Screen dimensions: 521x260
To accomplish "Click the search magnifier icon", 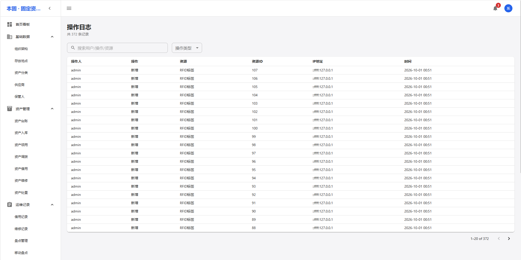I will (73, 48).
